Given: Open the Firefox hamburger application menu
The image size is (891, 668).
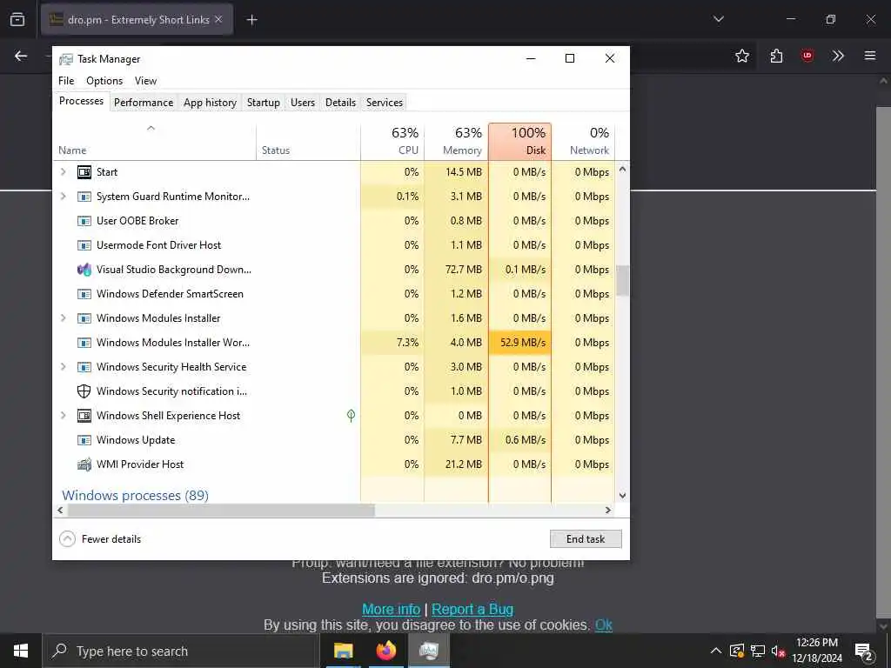Looking at the screenshot, I should [x=870, y=56].
